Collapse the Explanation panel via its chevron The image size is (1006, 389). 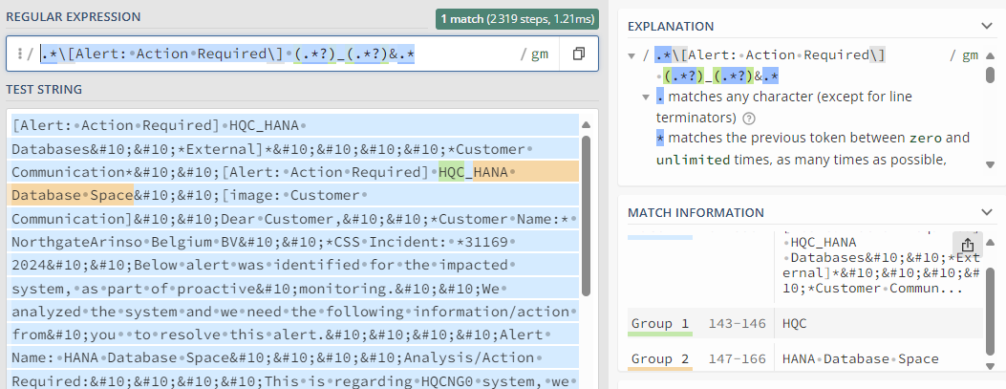point(987,27)
